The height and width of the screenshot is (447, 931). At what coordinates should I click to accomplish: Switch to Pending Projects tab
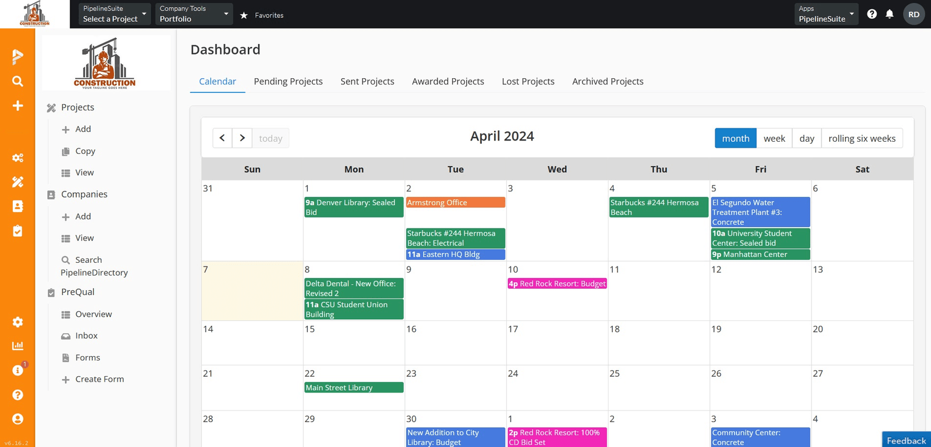click(x=288, y=81)
